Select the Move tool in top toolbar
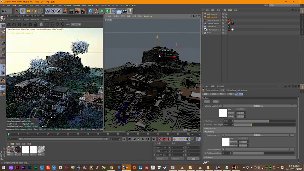The height and width of the screenshot is (171, 304). pyautogui.click(x=22, y=11)
